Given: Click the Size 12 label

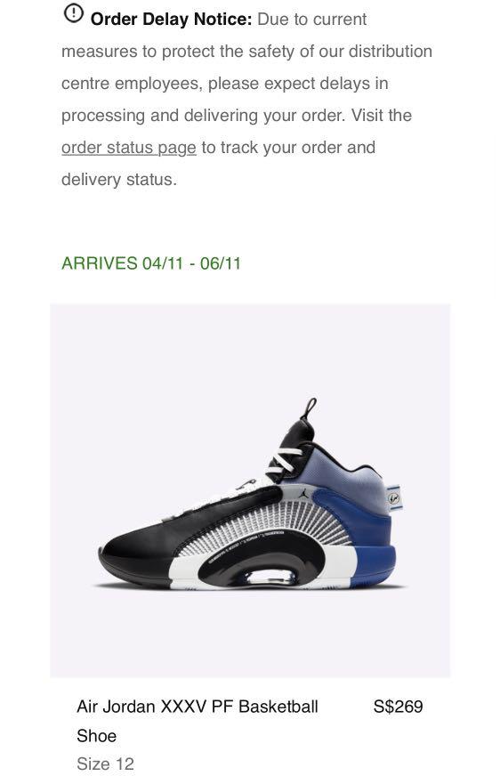Looking at the screenshot, I should pyautogui.click(x=105, y=764).
